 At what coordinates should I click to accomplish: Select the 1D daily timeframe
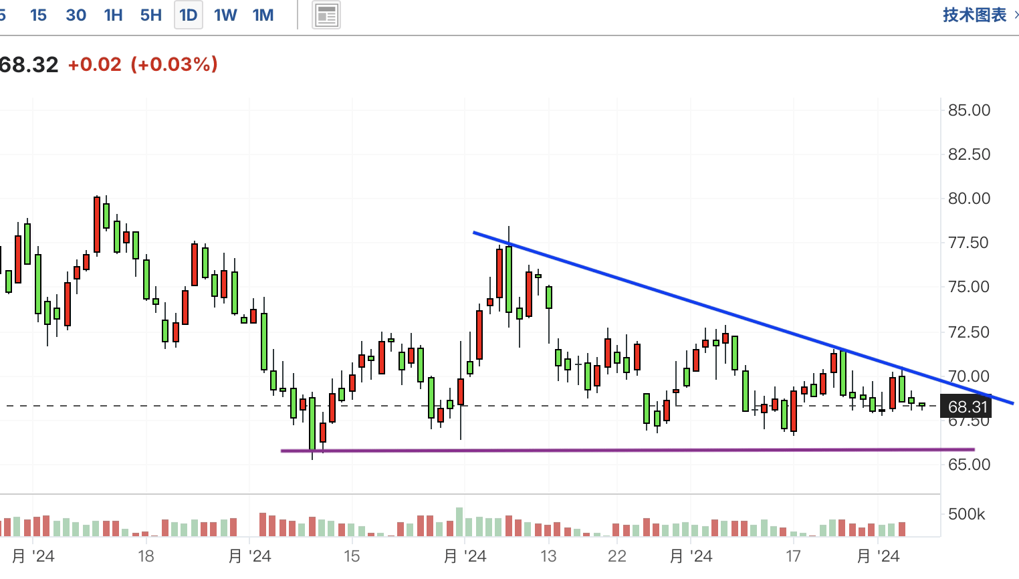189,15
